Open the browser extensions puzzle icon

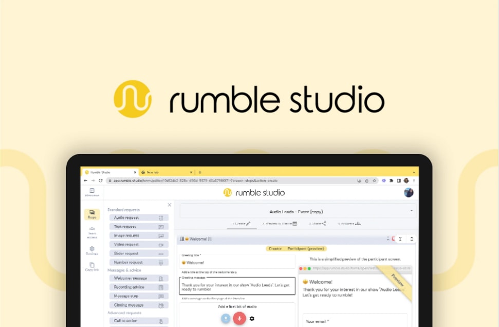(391, 180)
